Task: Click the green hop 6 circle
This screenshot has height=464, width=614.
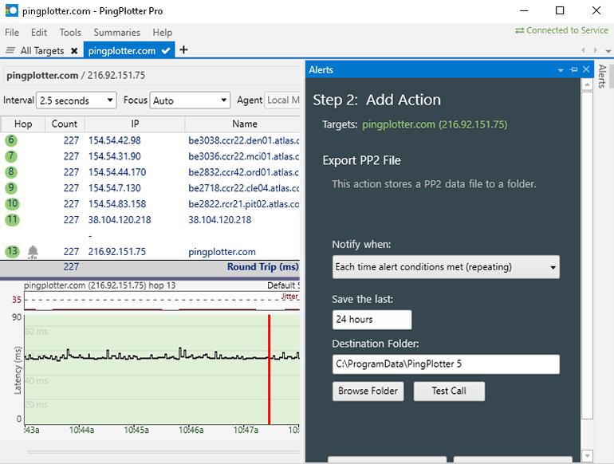Action: point(11,140)
